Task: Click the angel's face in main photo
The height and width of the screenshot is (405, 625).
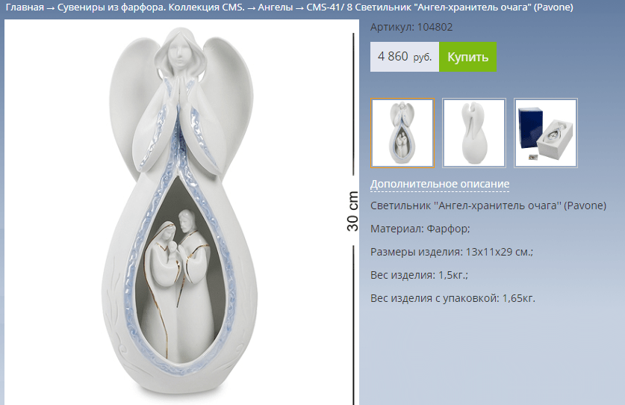Action: (x=178, y=53)
